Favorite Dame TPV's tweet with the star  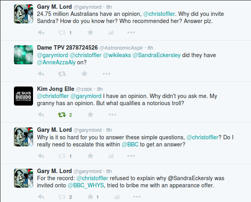[84, 74]
